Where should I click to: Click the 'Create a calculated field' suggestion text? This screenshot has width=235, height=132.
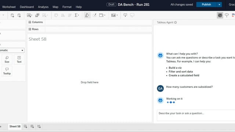coord(184,76)
